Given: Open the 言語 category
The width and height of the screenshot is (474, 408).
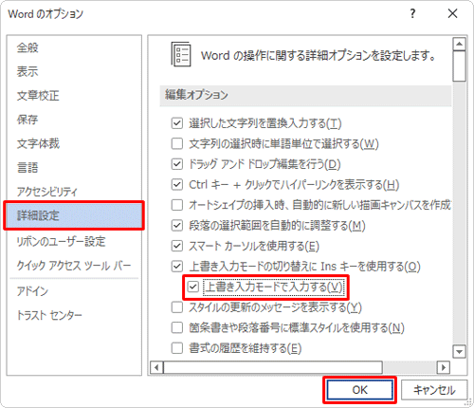Looking at the screenshot, I should click(x=74, y=168).
